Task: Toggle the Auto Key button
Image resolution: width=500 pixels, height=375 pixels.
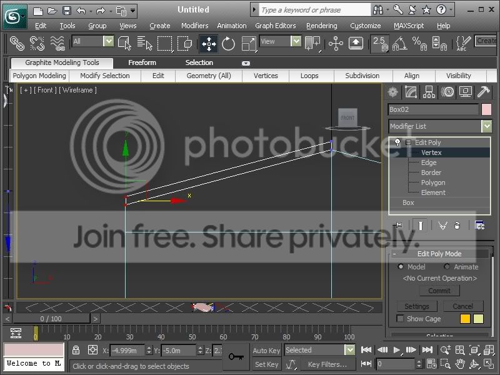Action: (266, 351)
